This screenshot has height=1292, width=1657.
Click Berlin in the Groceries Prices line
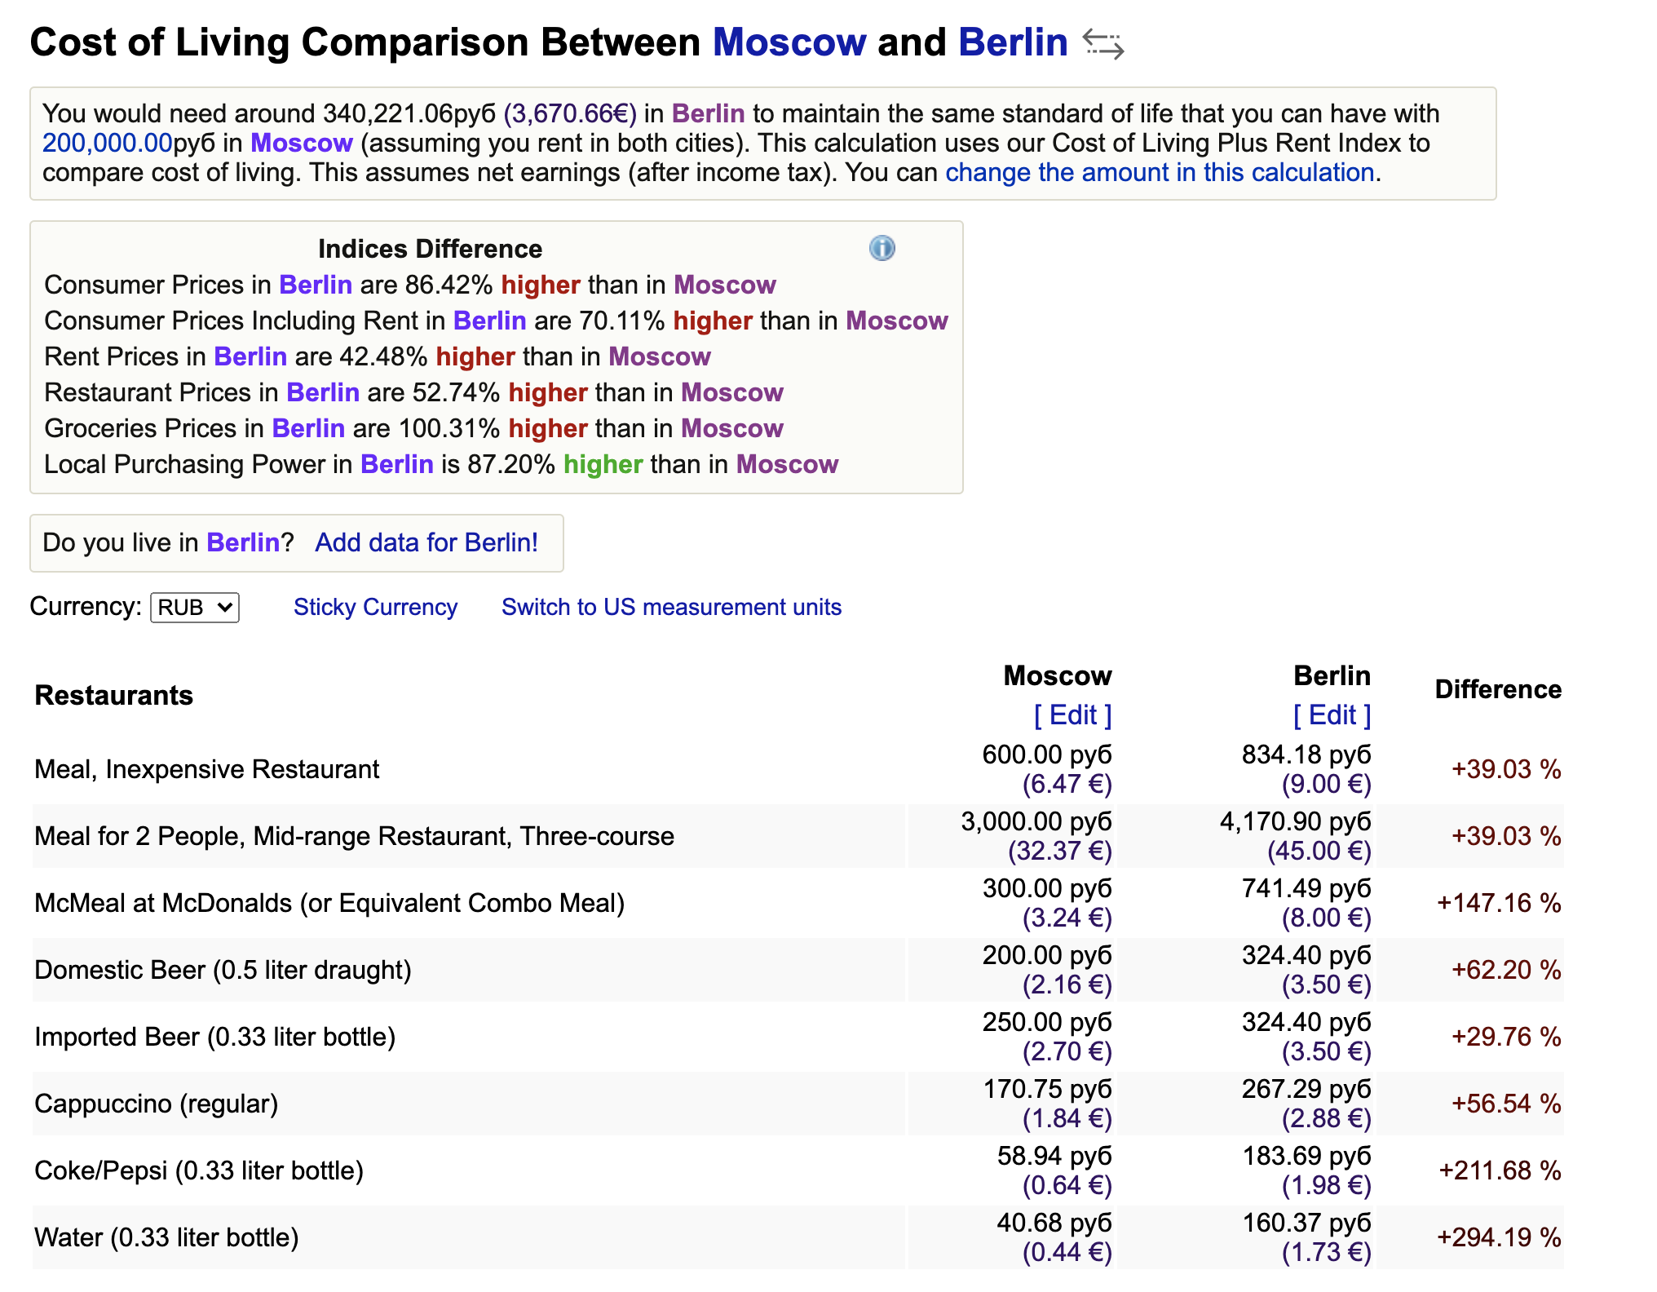[308, 428]
